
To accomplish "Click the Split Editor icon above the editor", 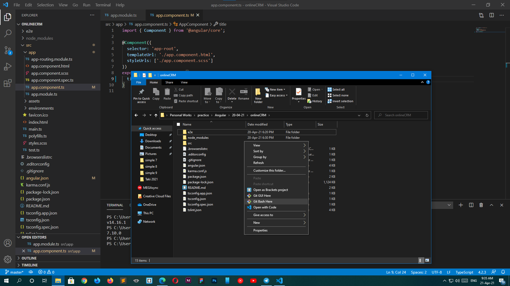I will [x=491, y=15].
